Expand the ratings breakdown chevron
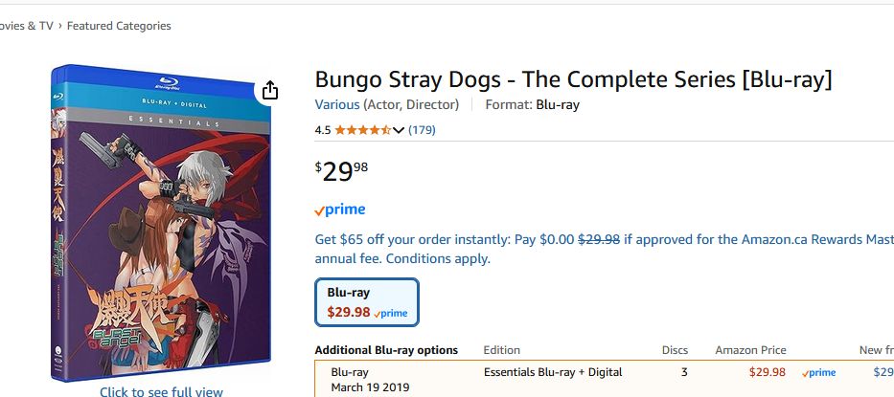Screen dimensions: 894x397 [399, 130]
